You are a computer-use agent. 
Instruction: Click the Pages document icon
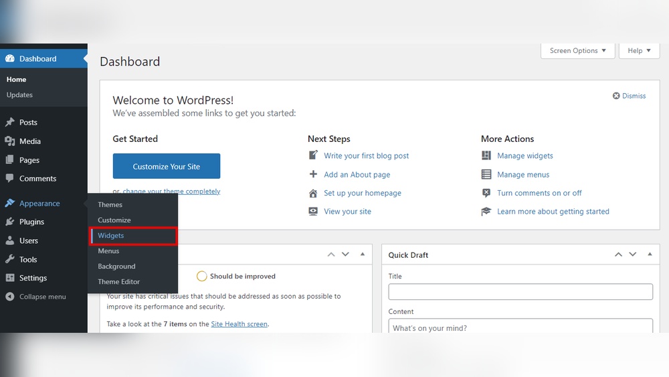(10, 159)
